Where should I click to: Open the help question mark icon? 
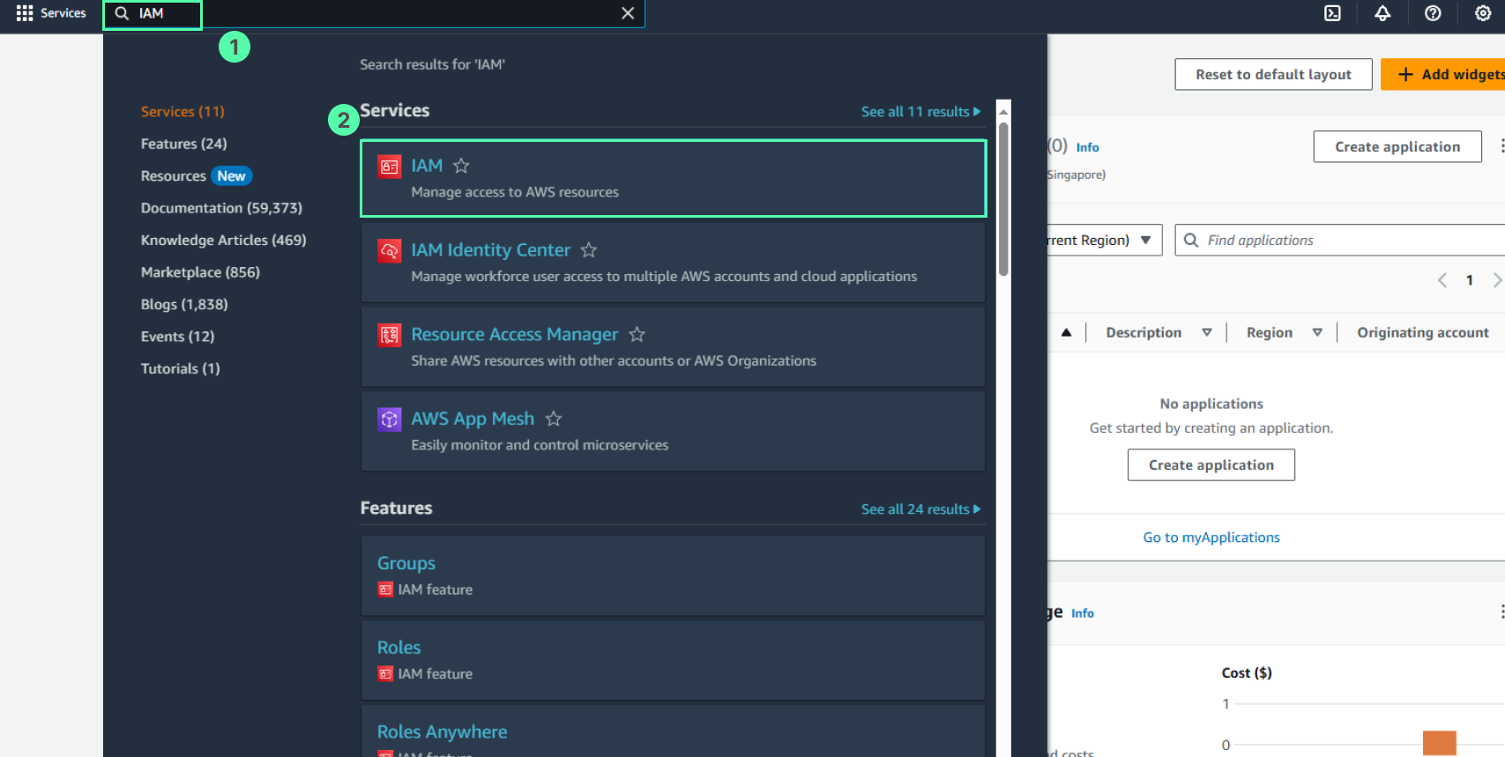[x=1433, y=13]
